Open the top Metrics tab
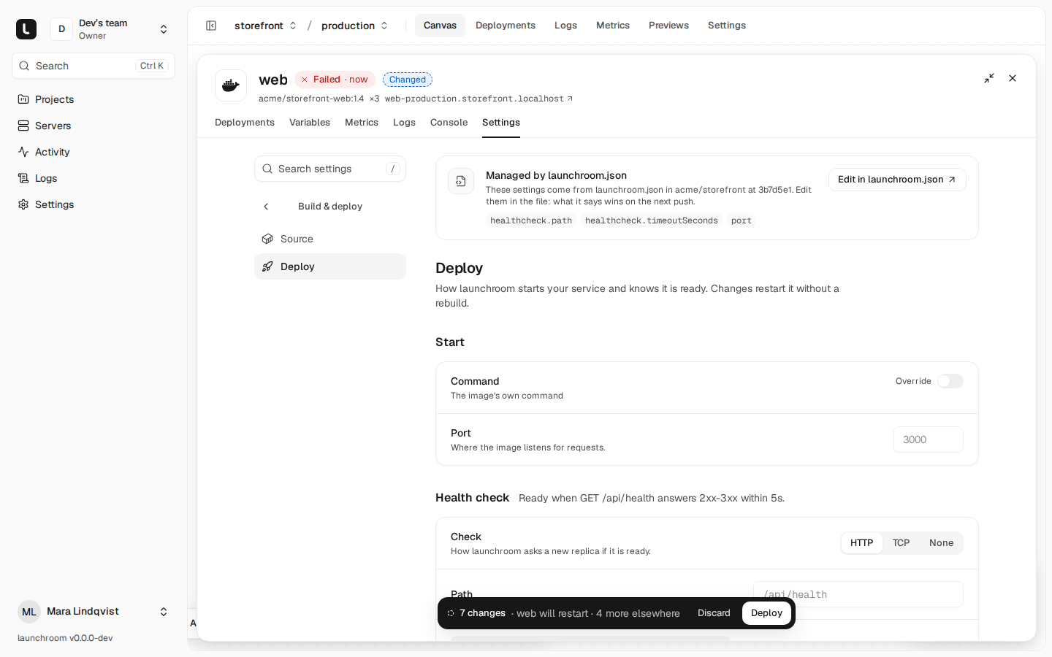The height and width of the screenshot is (657, 1052). 613,26
